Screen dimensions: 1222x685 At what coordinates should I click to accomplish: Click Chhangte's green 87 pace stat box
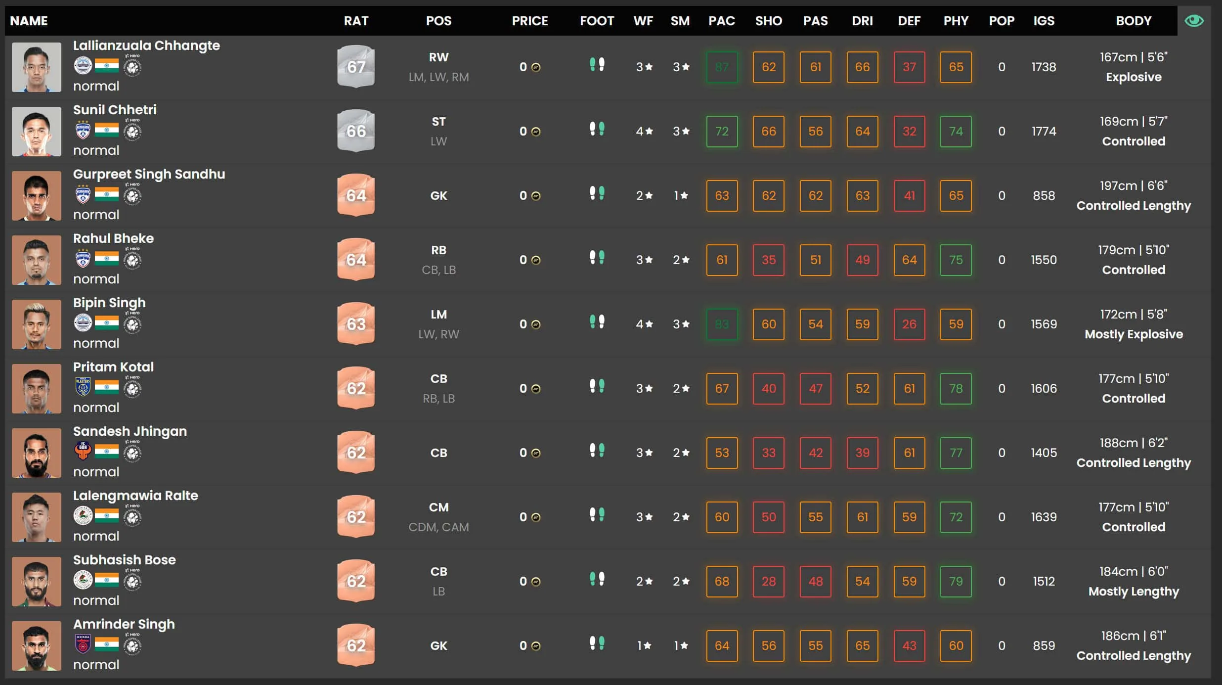tap(722, 67)
